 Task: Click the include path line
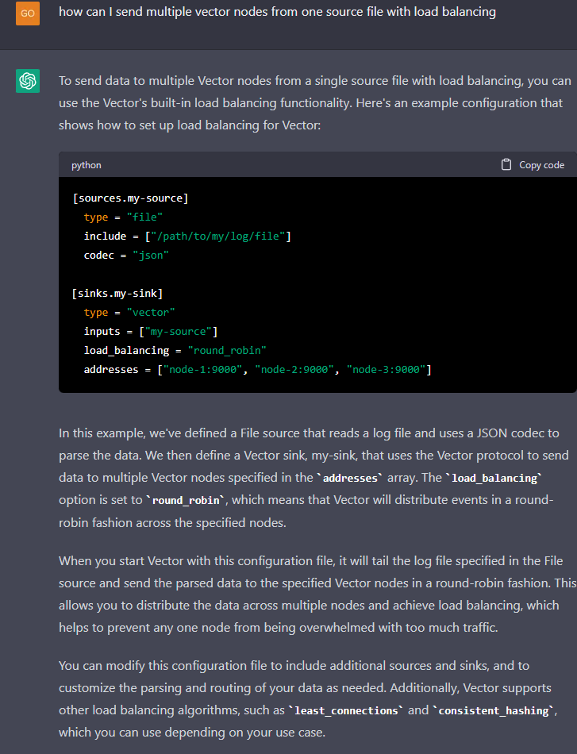(187, 236)
